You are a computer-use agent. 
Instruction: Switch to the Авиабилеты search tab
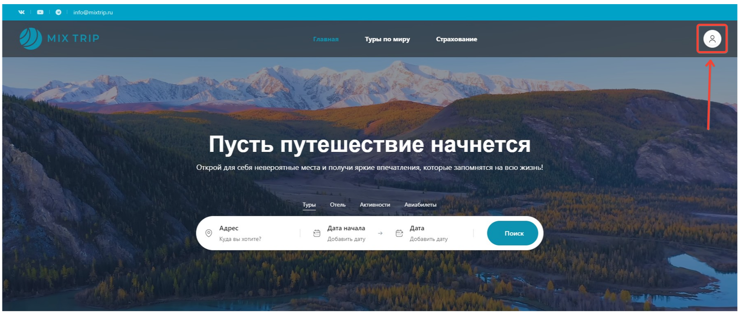[420, 205]
